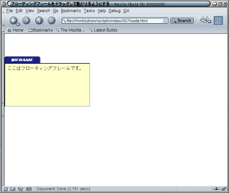The width and height of the screenshot is (229, 193).
Task: Click the sidebar grippy handle on left edge
Action: pyautogui.click(x=3, y=110)
